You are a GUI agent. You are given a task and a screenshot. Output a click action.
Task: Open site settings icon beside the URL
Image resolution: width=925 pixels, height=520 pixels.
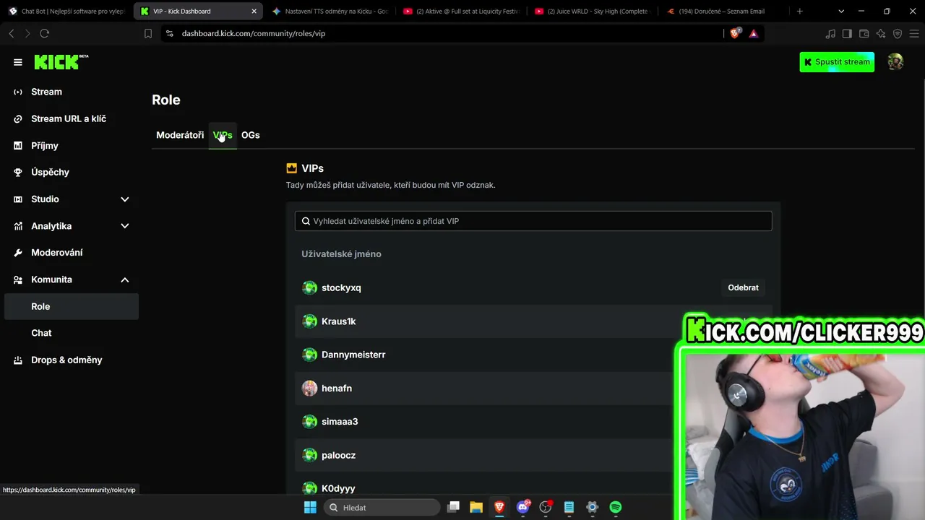(169, 33)
